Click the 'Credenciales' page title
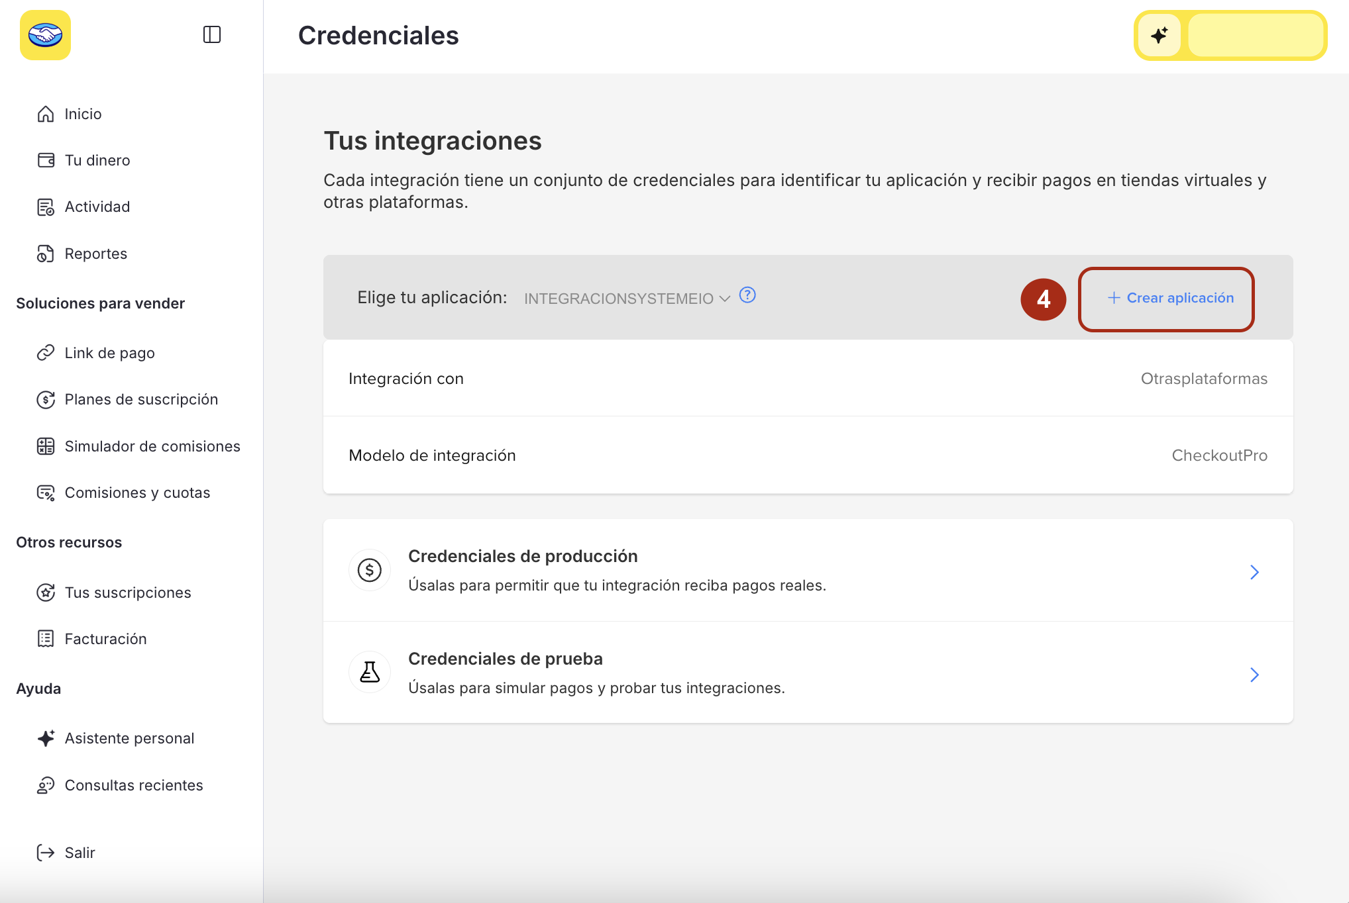The image size is (1349, 903). 378,36
